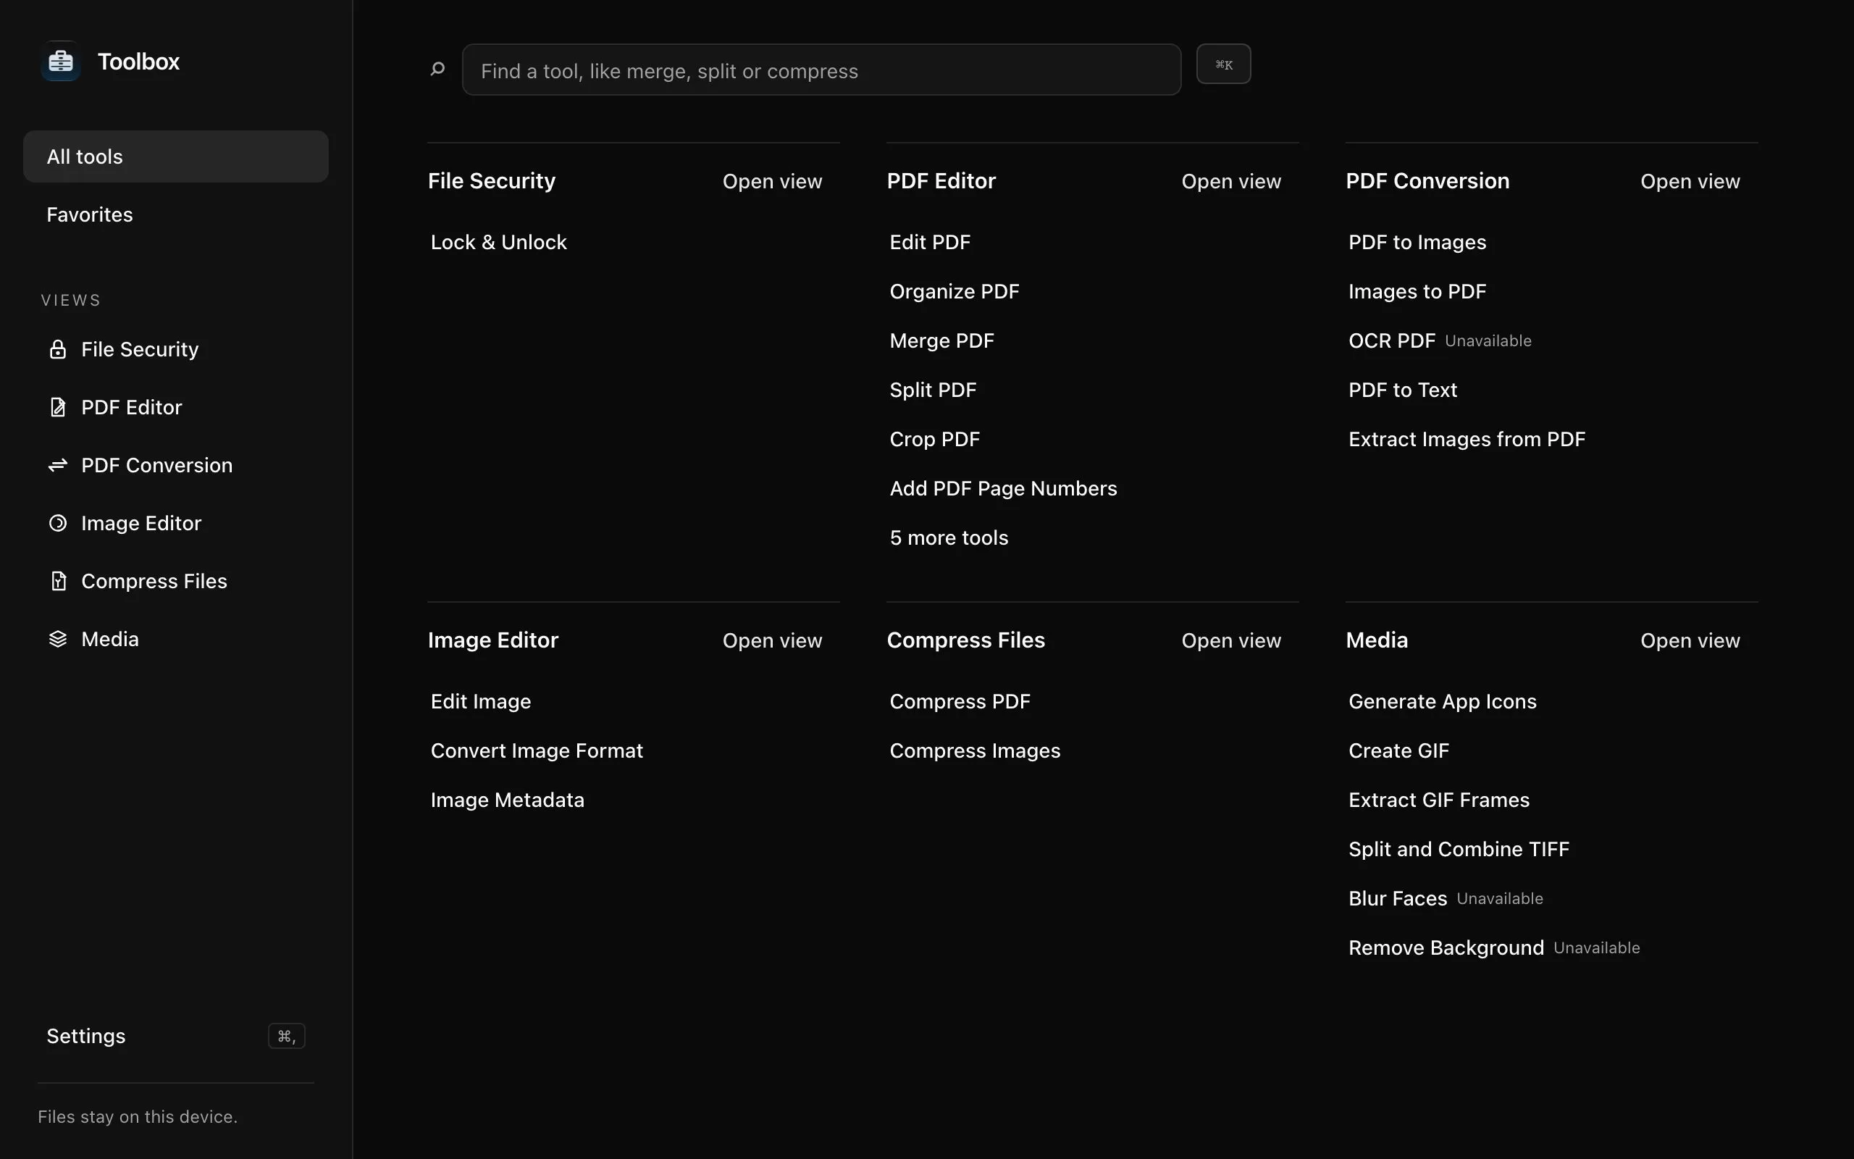Click the ⌘K shortcut button
The image size is (1854, 1159).
pos(1223,64)
